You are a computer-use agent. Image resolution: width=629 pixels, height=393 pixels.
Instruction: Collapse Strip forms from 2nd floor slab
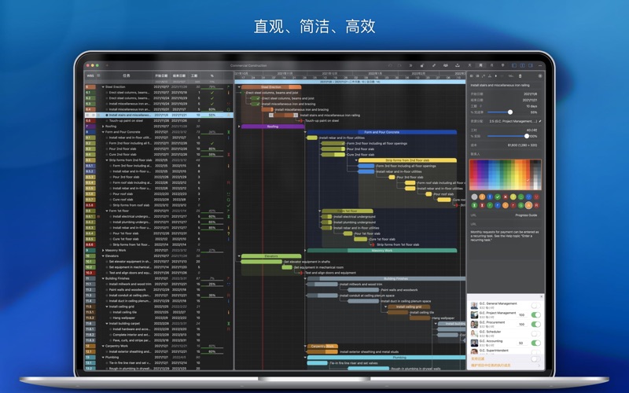click(107, 160)
